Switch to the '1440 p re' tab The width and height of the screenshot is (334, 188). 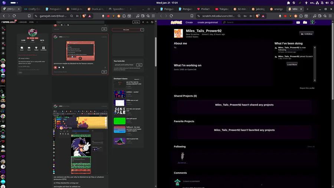coord(75,9)
